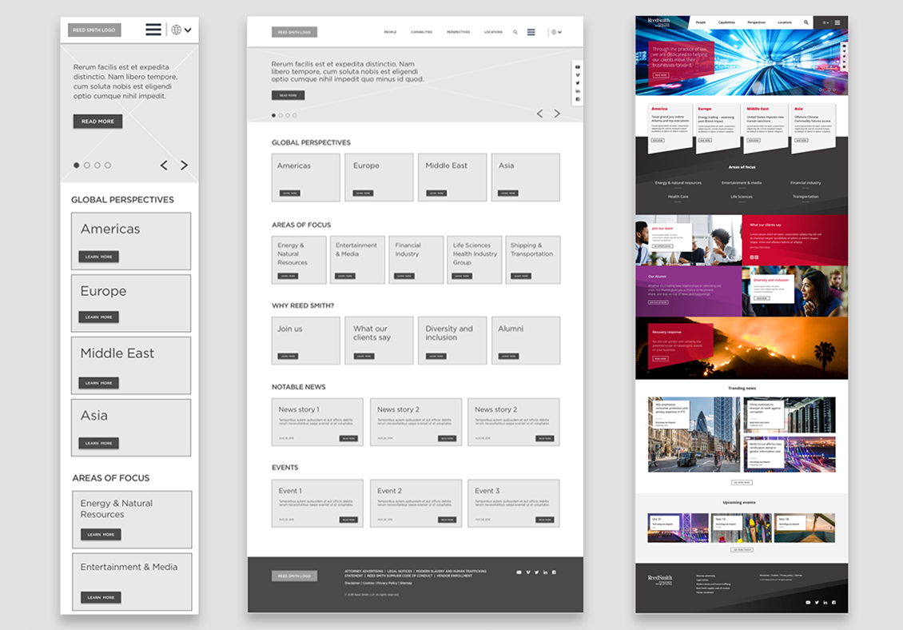Open the Perspectives menu in the colored design
The image size is (903, 630).
pos(756,22)
